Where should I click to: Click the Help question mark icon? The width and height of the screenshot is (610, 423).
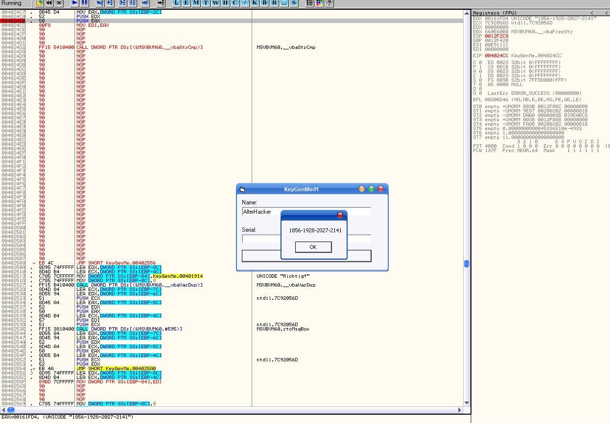329,3
